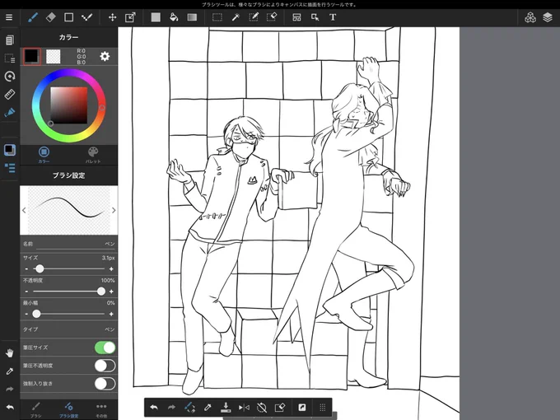Click the brush stroke preview
The height and width of the screenshot is (420, 560).
pos(68,210)
